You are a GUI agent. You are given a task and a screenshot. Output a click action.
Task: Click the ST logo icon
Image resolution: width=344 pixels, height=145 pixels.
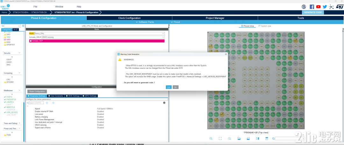click(x=339, y=7)
